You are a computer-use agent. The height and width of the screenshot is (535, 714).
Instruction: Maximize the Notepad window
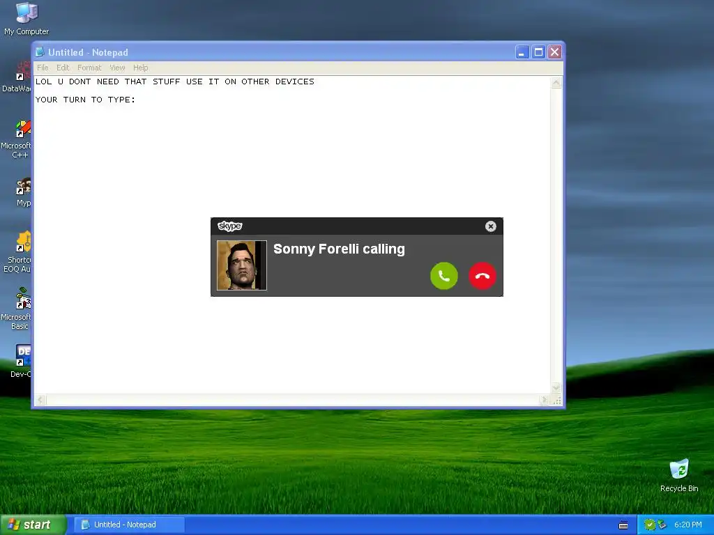538,52
